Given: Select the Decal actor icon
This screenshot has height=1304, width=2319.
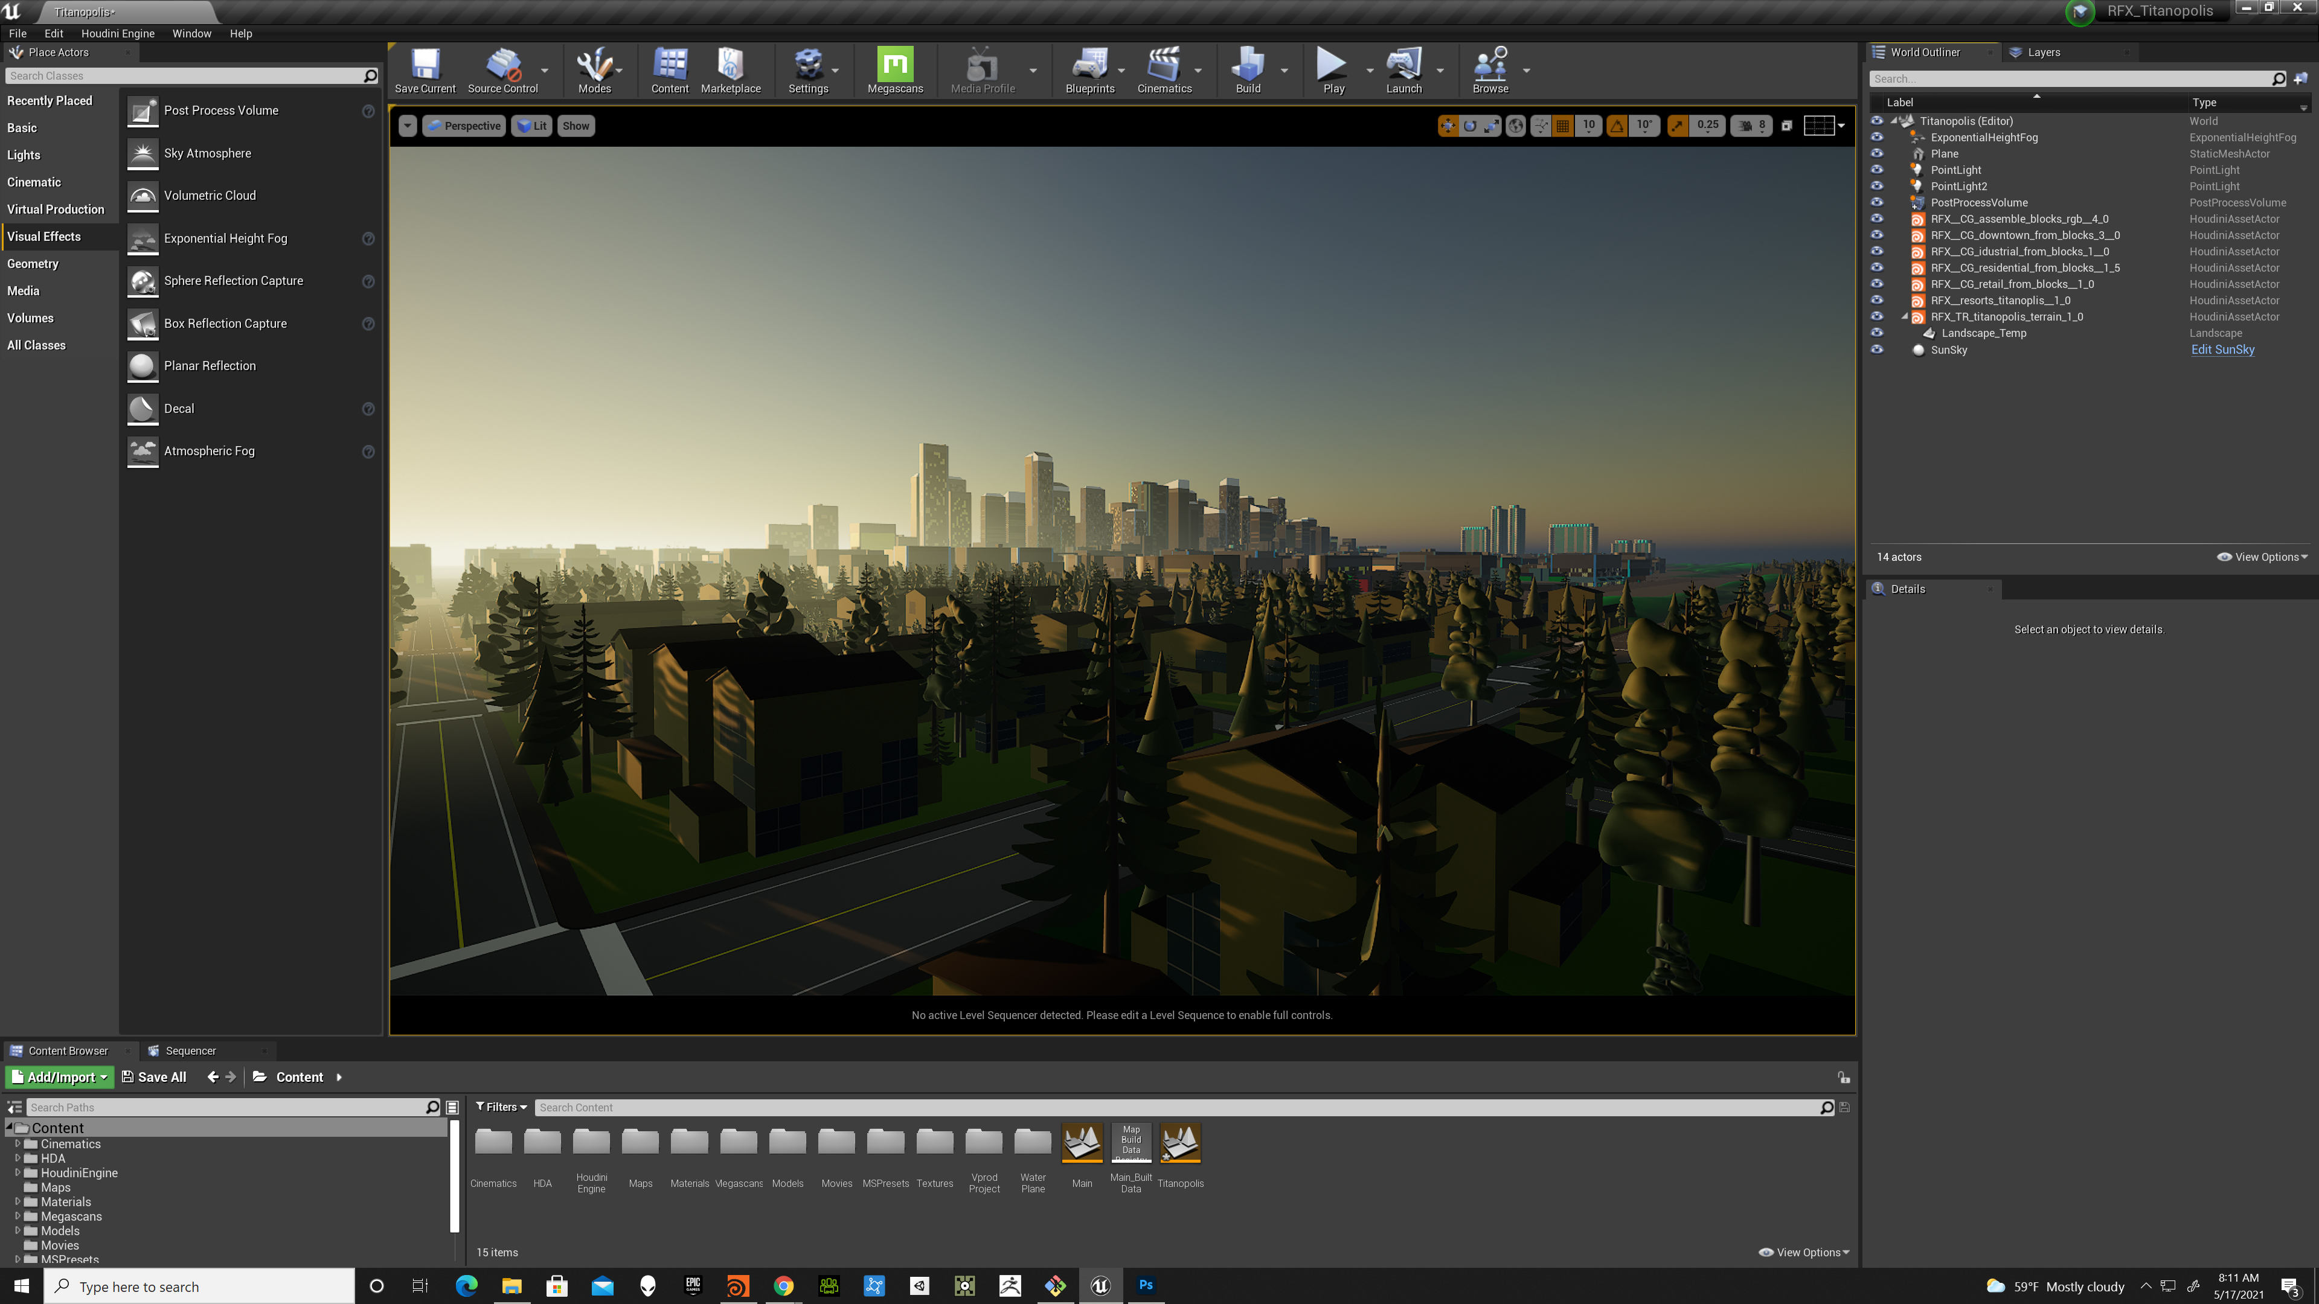Looking at the screenshot, I should point(143,409).
